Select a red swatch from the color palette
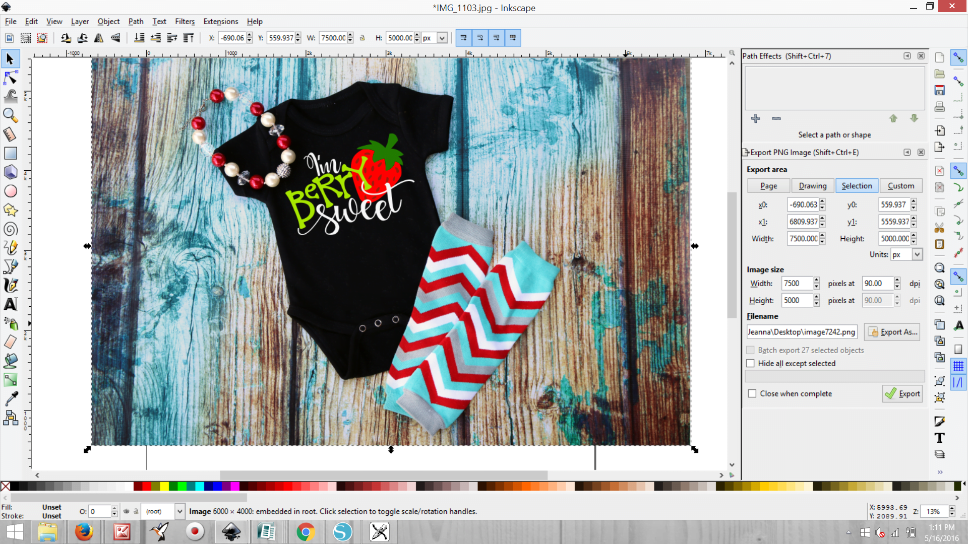 [146, 486]
